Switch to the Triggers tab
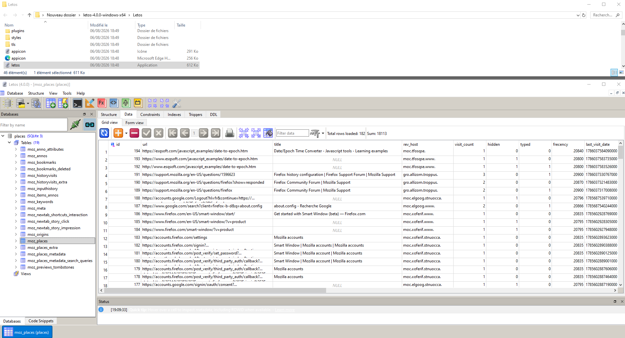 [x=196, y=115]
